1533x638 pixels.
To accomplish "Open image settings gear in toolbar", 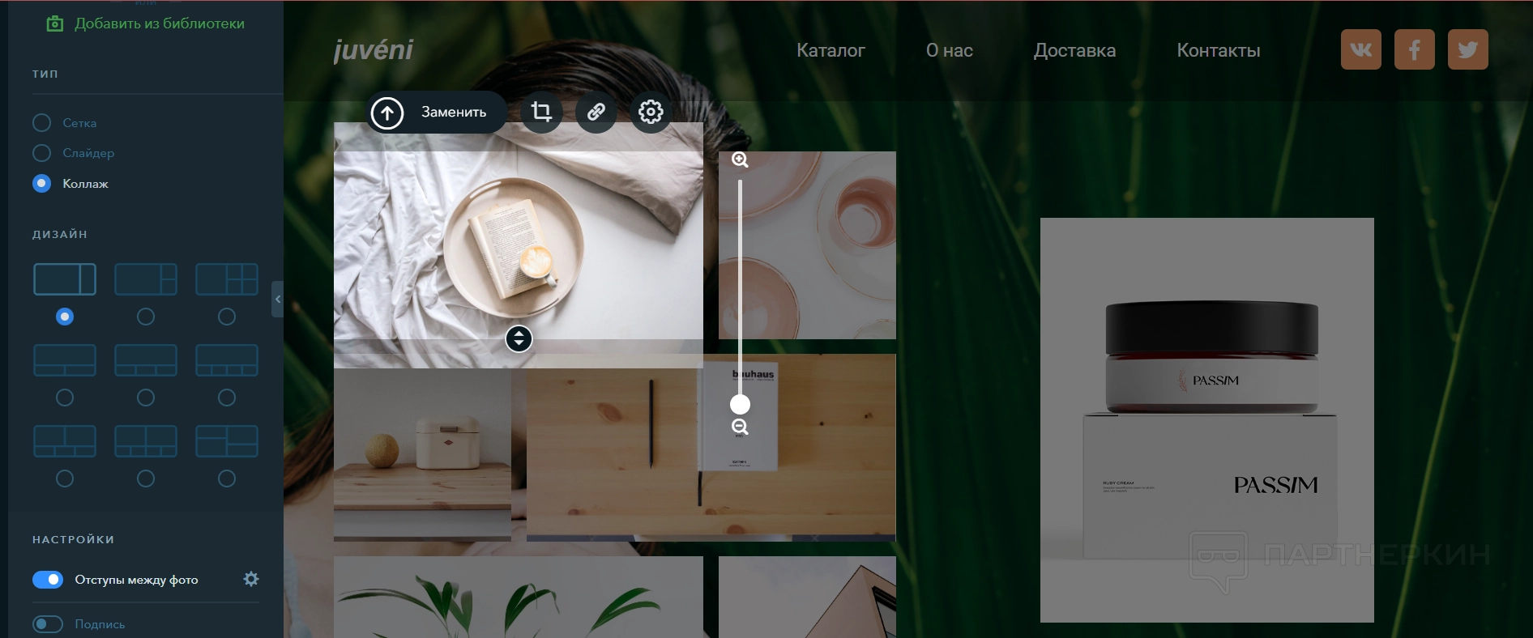I will click(651, 112).
